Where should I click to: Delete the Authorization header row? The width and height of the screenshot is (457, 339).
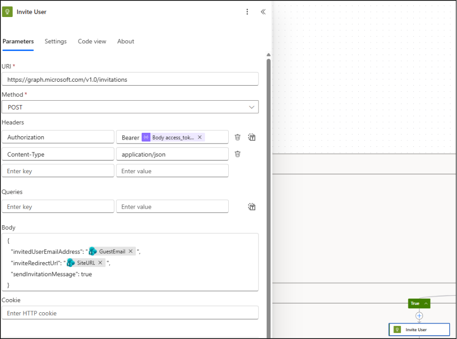click(238, 137)
